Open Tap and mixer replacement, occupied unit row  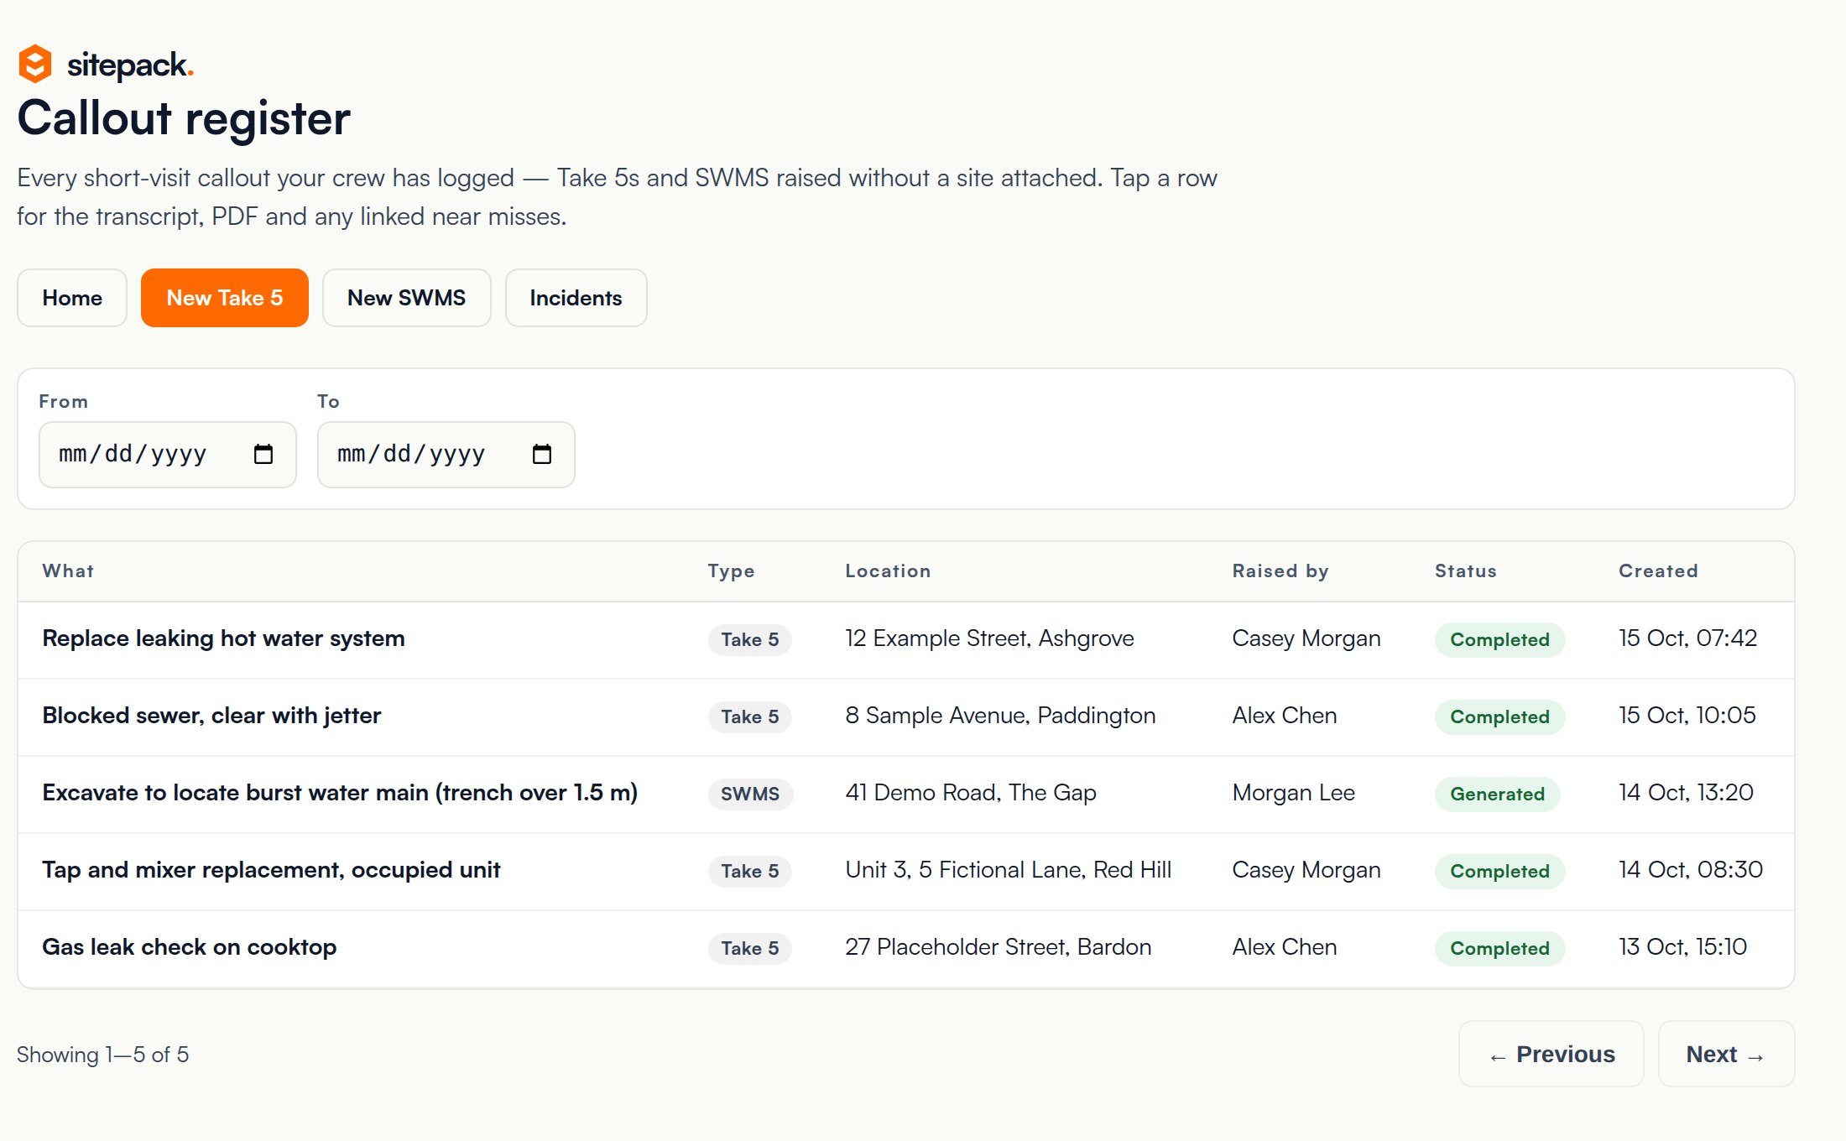pos(906,871)
